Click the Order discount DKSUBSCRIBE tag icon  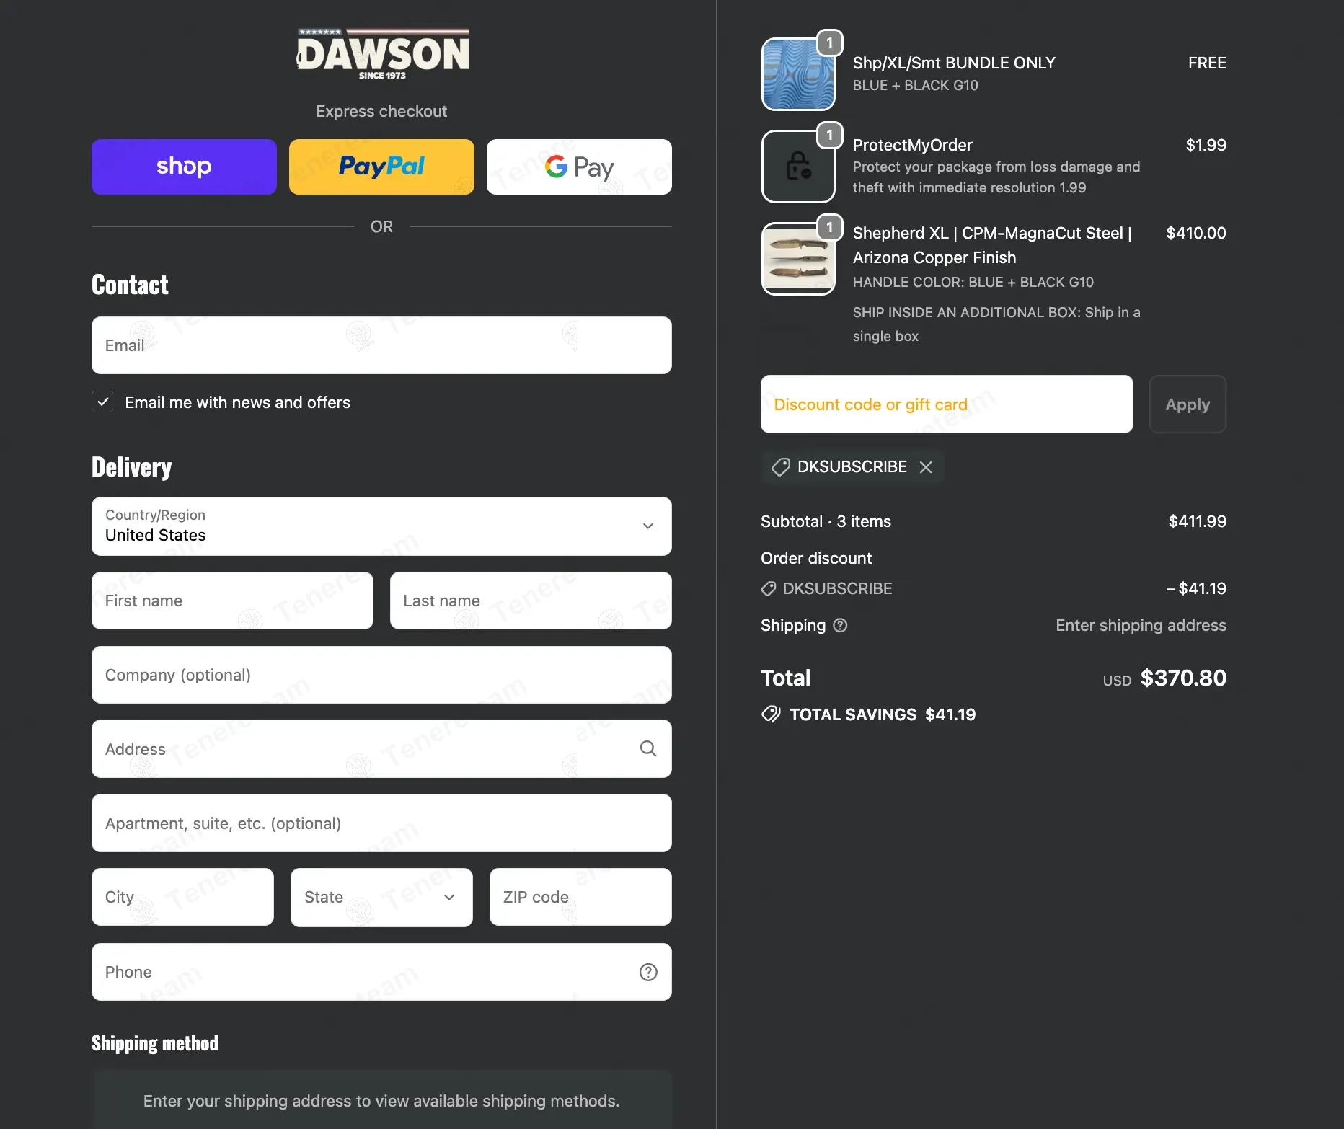click(x=769, y=589)
